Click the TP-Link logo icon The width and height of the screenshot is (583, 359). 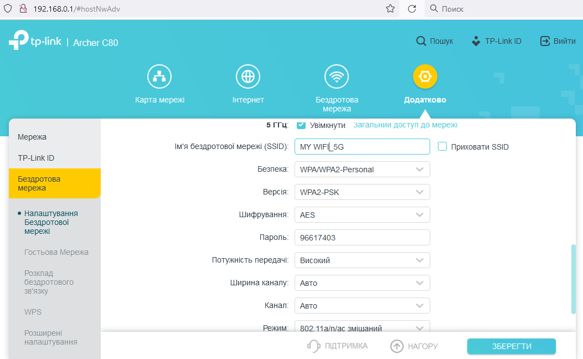[19, 40]
